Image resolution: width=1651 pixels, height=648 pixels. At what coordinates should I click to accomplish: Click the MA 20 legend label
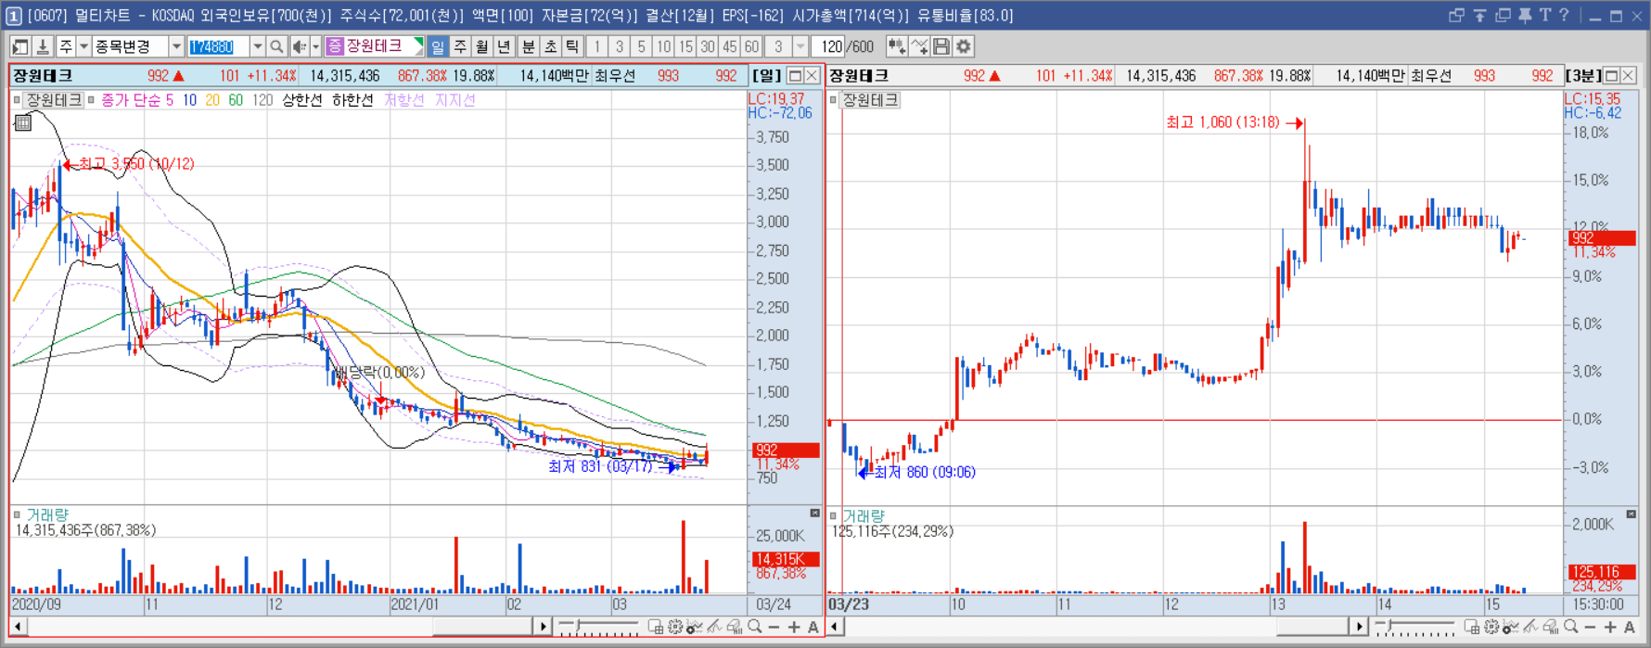[212, 100]
